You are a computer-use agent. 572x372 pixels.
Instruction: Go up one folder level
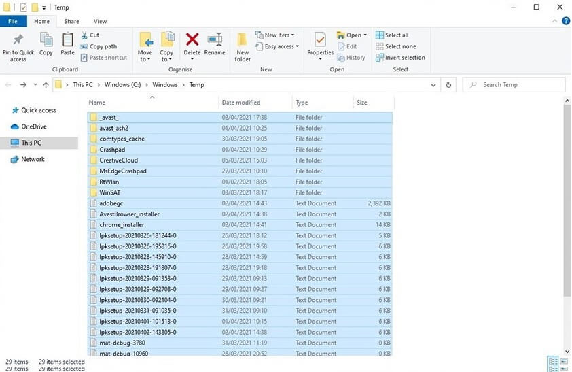(46, 85)
